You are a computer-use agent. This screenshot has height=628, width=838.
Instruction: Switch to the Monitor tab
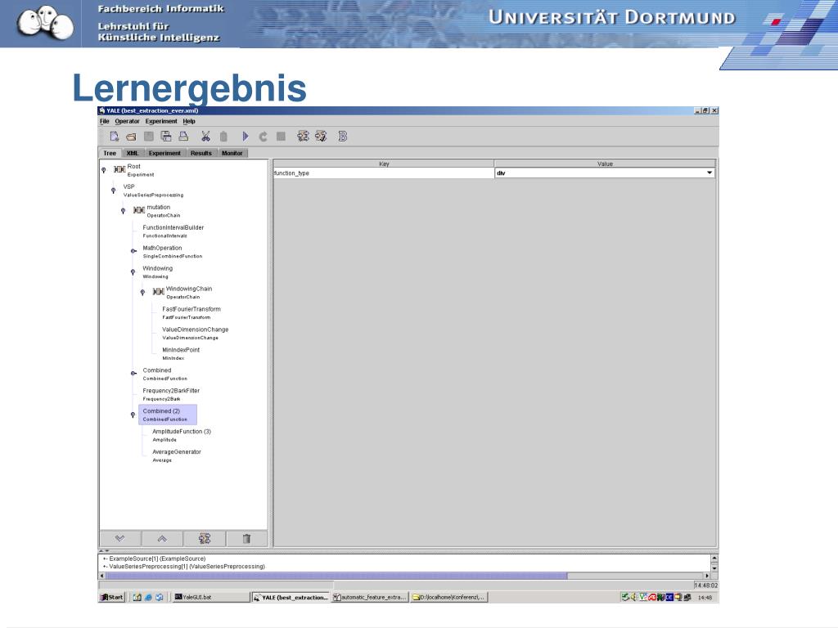coord(232,153)
